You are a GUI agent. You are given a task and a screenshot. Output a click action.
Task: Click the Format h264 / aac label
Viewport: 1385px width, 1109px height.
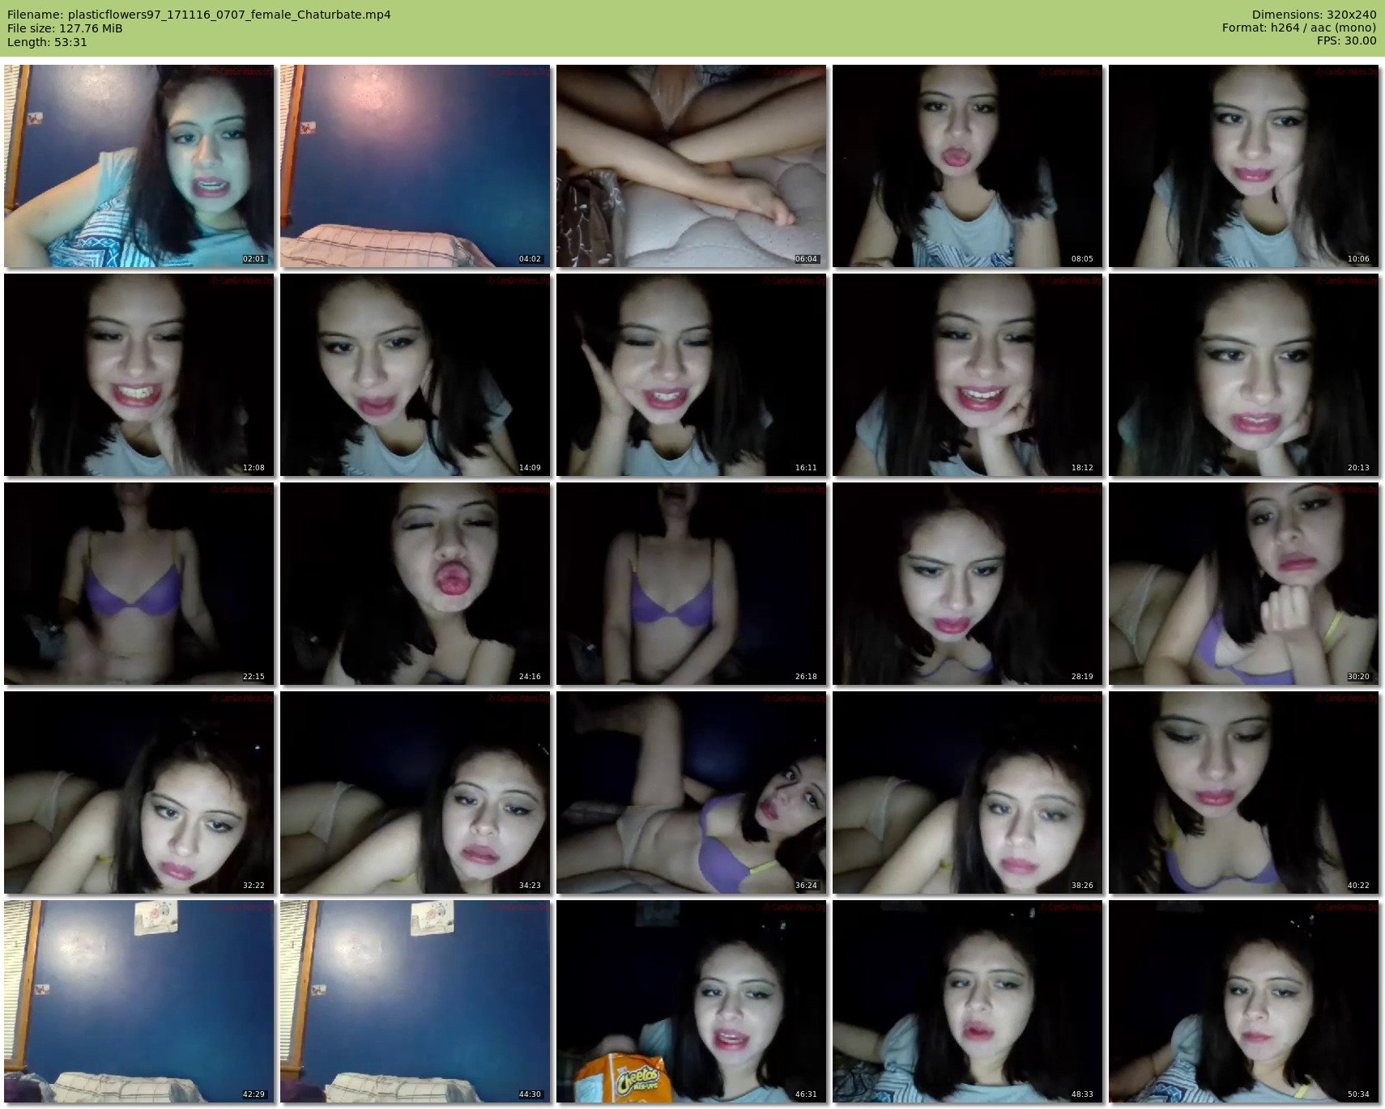tap(1299, 28)
